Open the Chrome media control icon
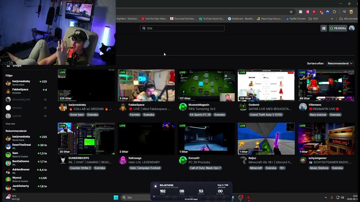This screenshot has width=360, height=202. coord(344,12)
